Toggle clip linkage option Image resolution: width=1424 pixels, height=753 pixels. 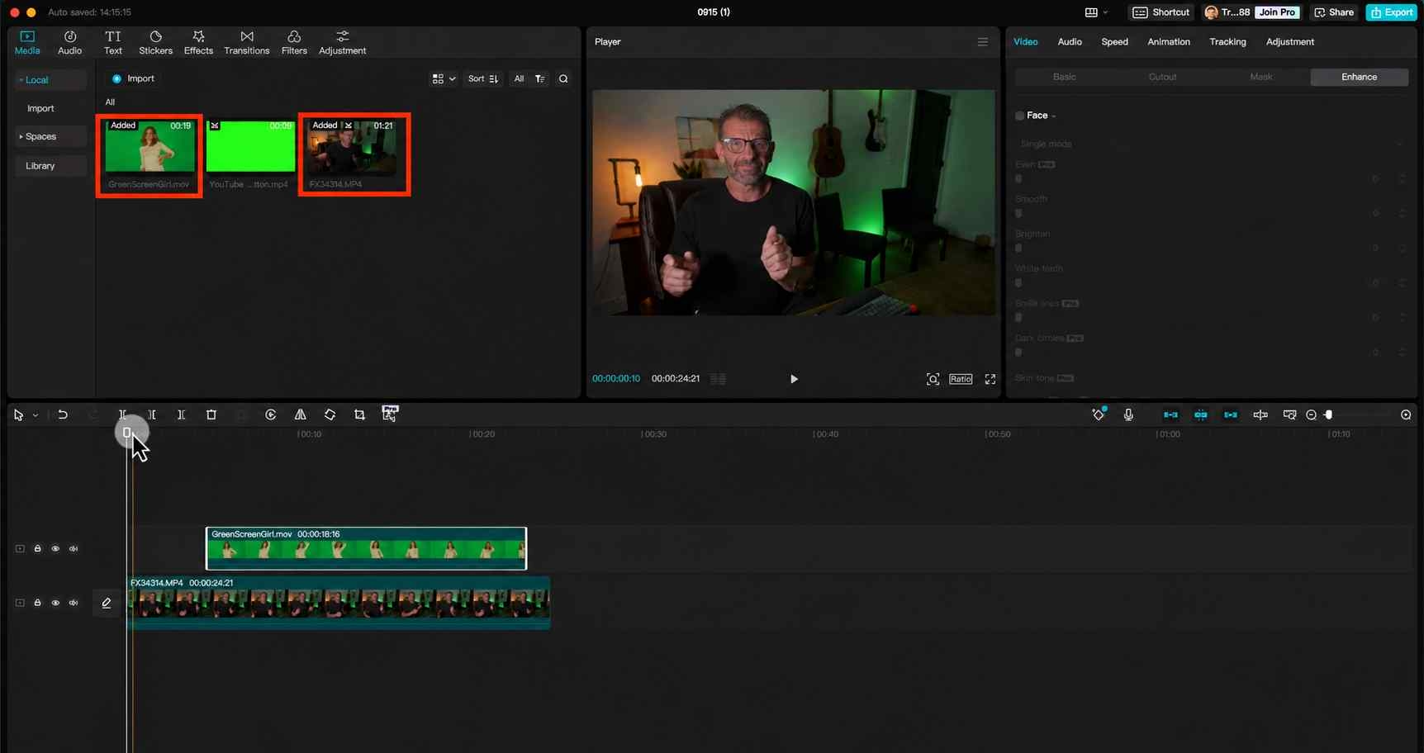(1231, 414)
